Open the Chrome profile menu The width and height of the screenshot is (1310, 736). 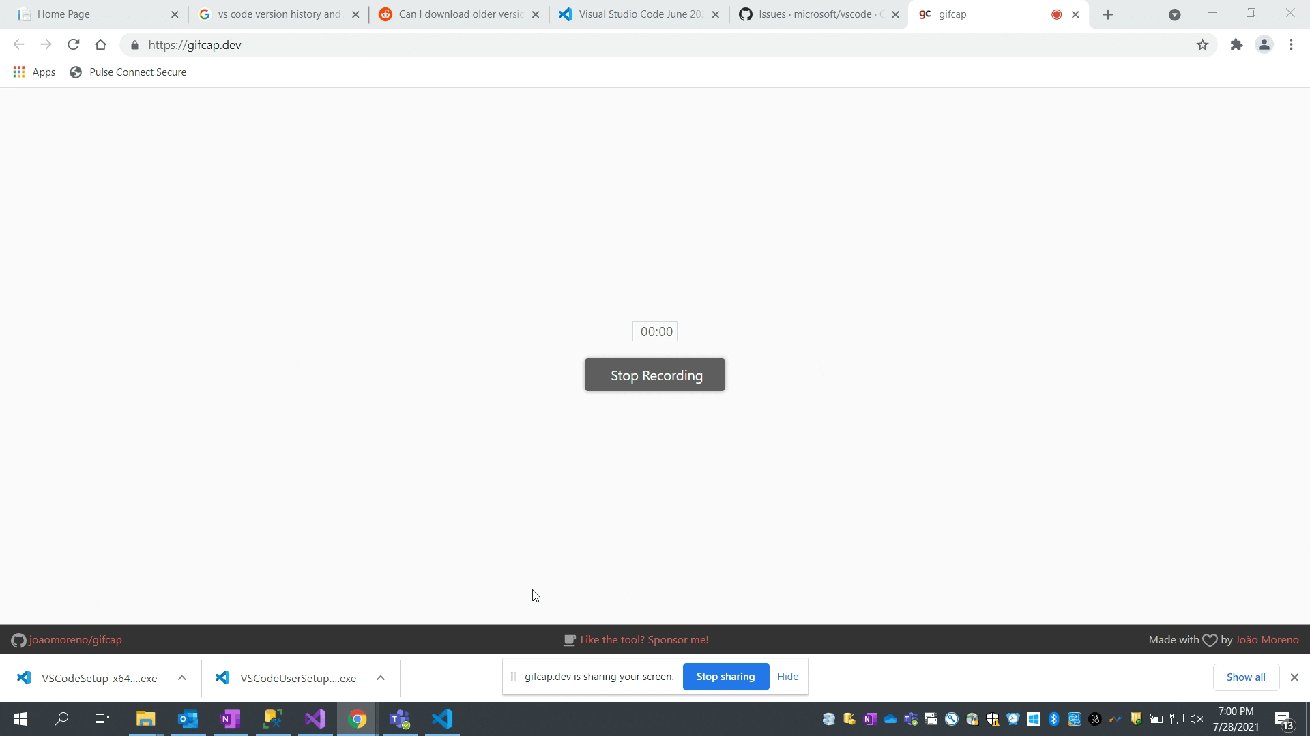(1264, 44)
